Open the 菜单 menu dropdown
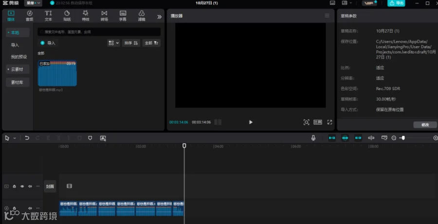 tap(33, 3)
